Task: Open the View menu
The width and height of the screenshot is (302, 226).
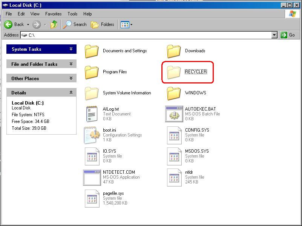Action: 35,14
